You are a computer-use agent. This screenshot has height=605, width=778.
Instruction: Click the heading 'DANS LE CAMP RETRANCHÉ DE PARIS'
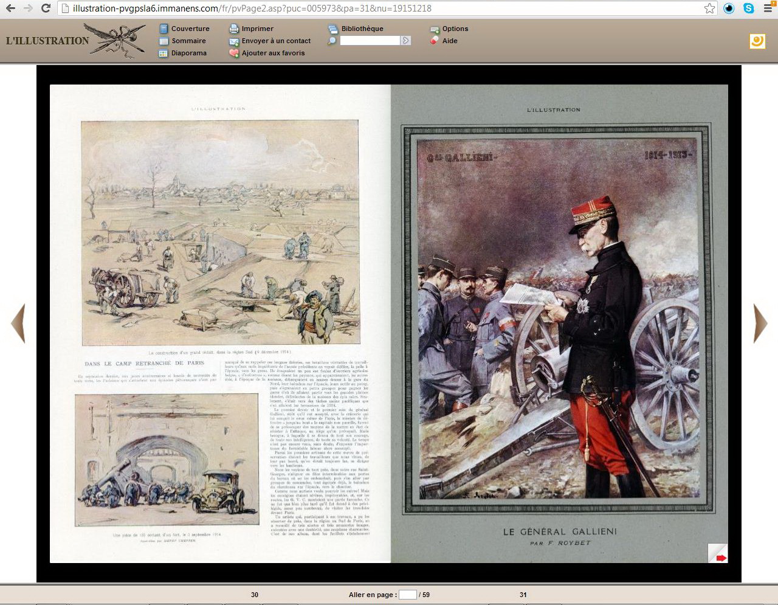[145, 364]
